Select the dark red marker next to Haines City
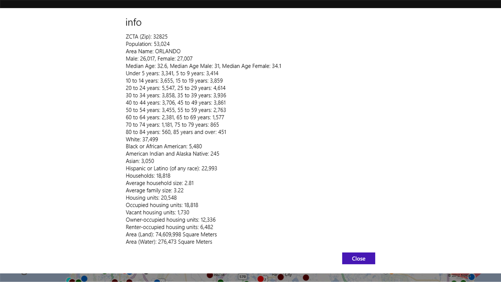This screenshot has height=282, width=501. point(280,277)
